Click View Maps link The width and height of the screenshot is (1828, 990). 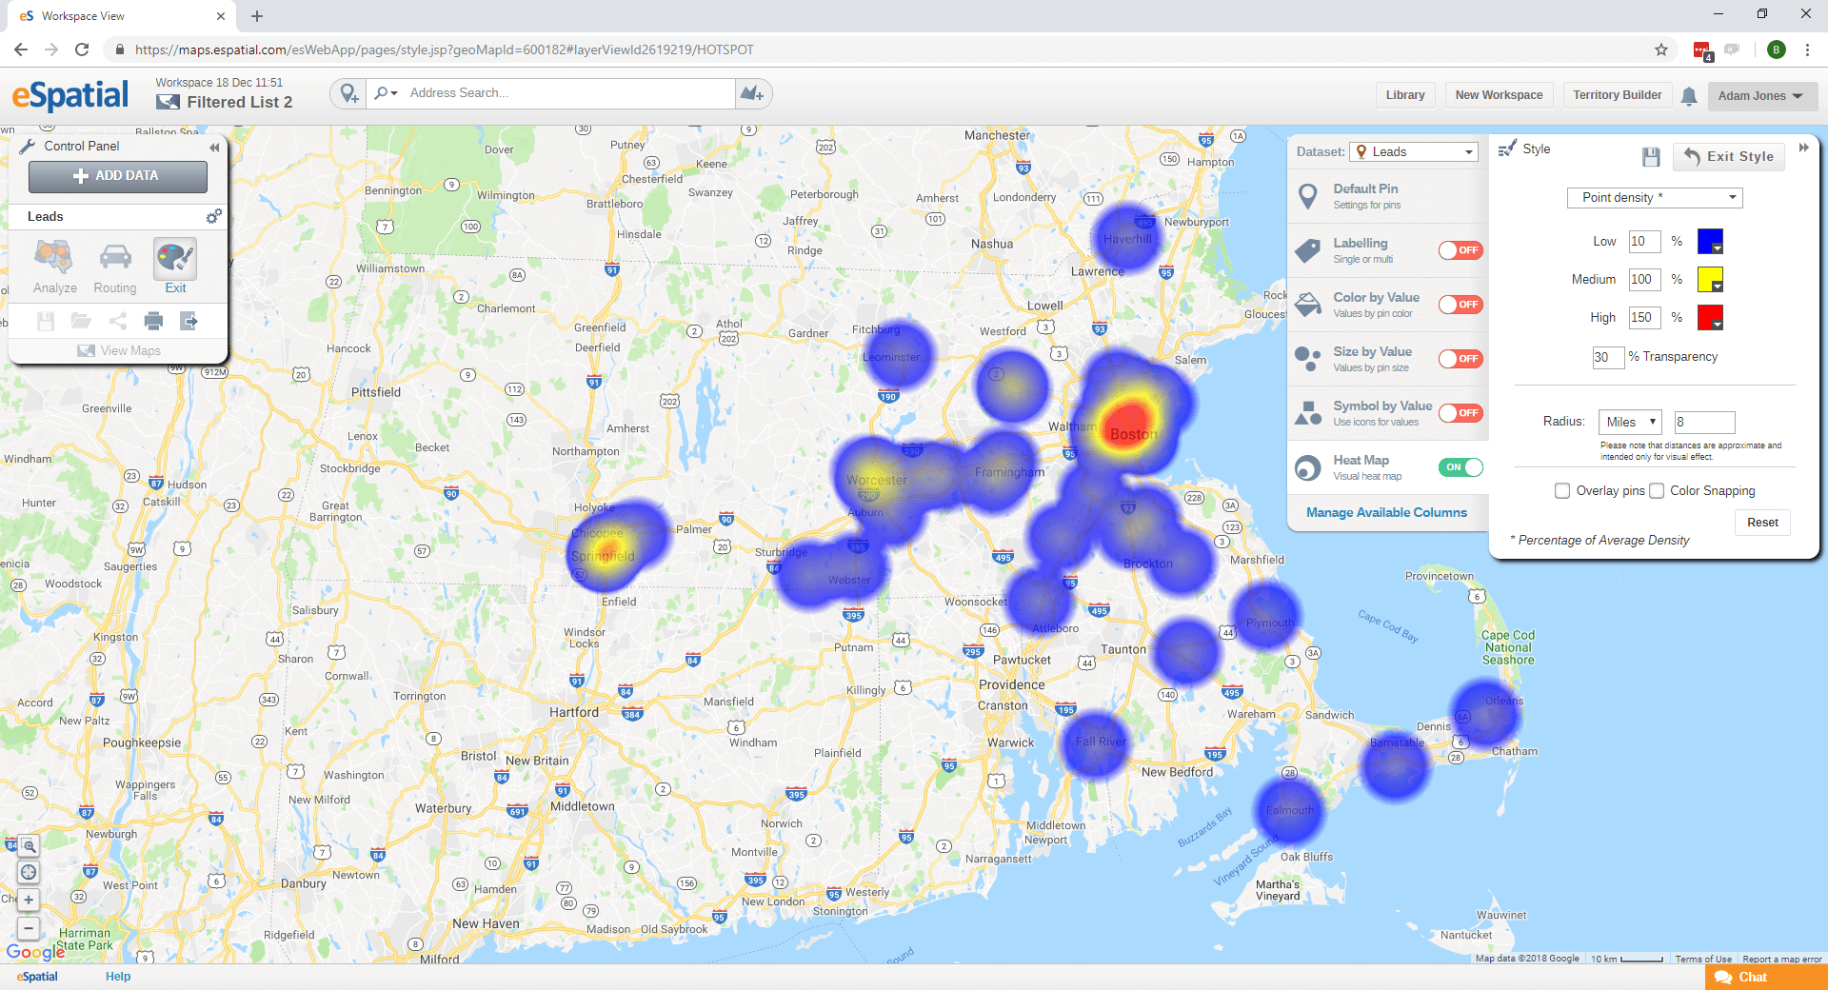tap(119, 350)
